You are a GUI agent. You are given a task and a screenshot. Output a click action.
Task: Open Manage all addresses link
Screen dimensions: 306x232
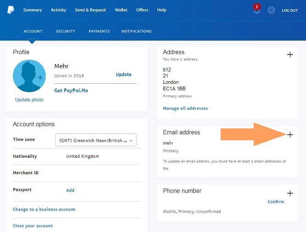tap(186, 108)
